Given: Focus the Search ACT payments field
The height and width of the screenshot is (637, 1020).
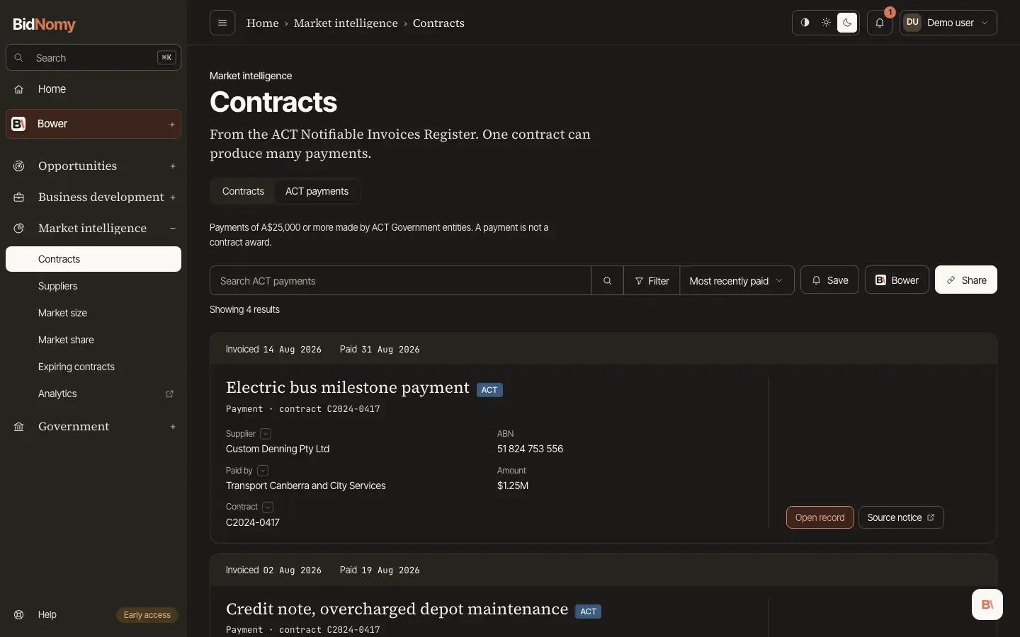Looking at the screenshot, I should 401,280.
